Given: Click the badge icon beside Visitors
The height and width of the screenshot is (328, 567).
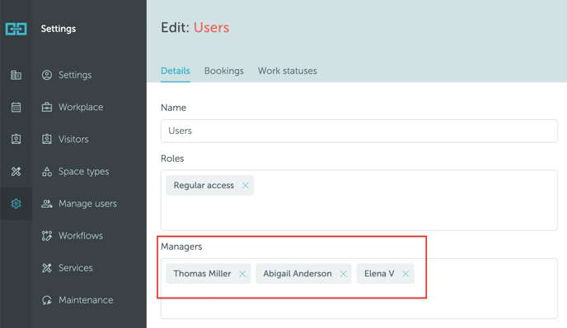Looking at the screenshot, I should pos(47,139).
